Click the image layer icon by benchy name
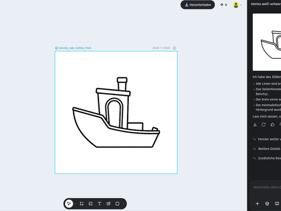This screenshot has width=281, height=211. coord(56,48)
